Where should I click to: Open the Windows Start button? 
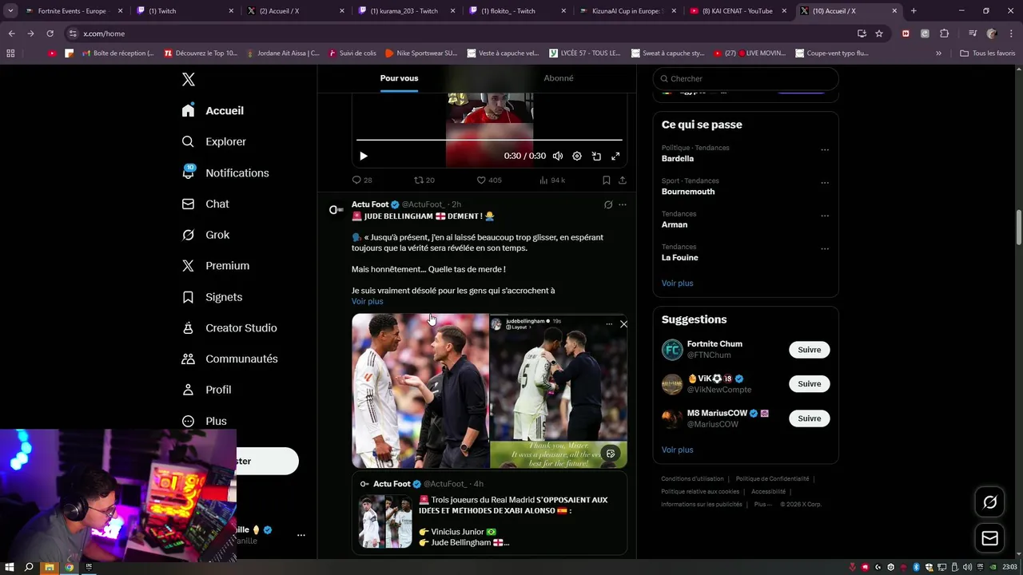click(9, 567)
